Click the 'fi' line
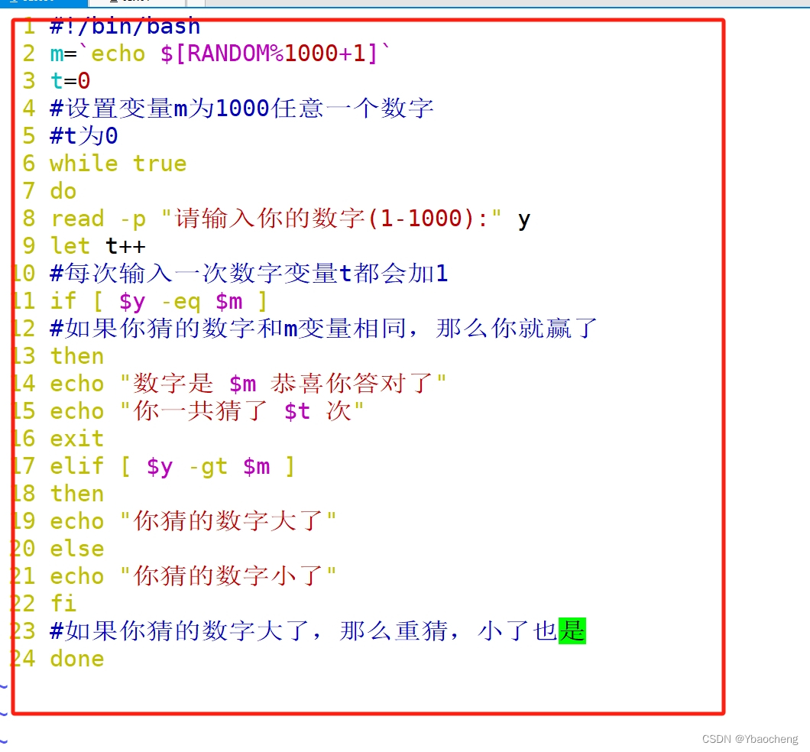Image resolution: width=810 pixels, height=752 pixels. pyautogui.click(x=63, y=604)
